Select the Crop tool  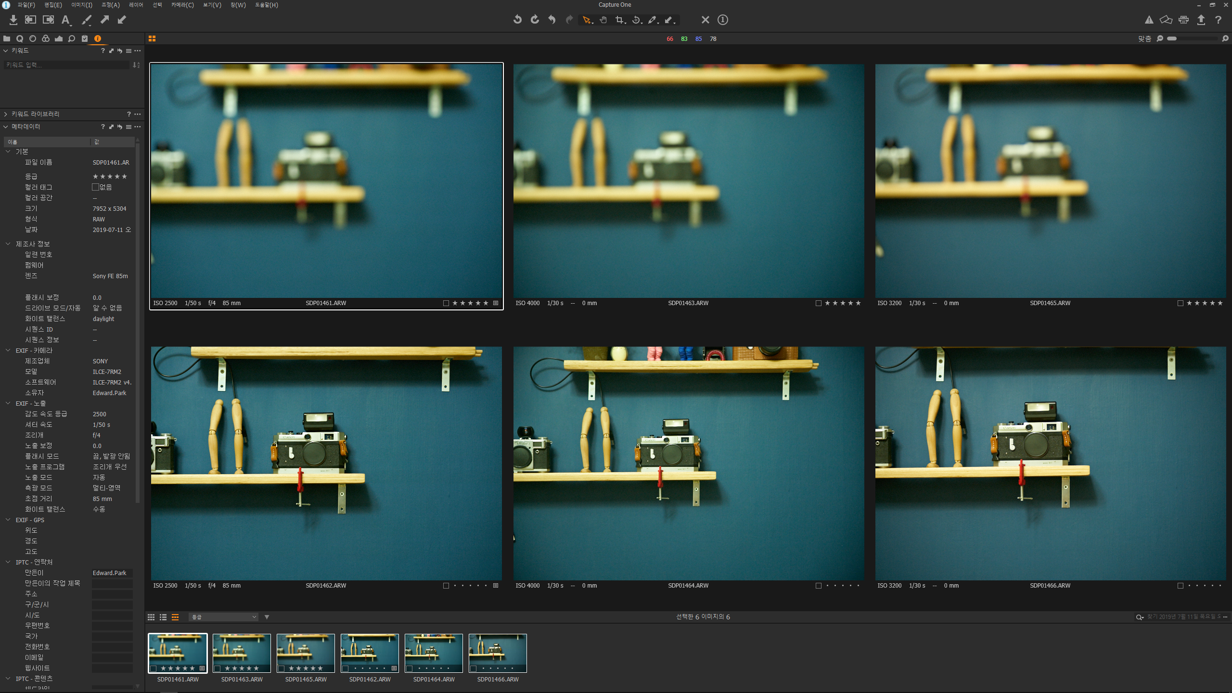pyautogui.click(x=619, y=20)
